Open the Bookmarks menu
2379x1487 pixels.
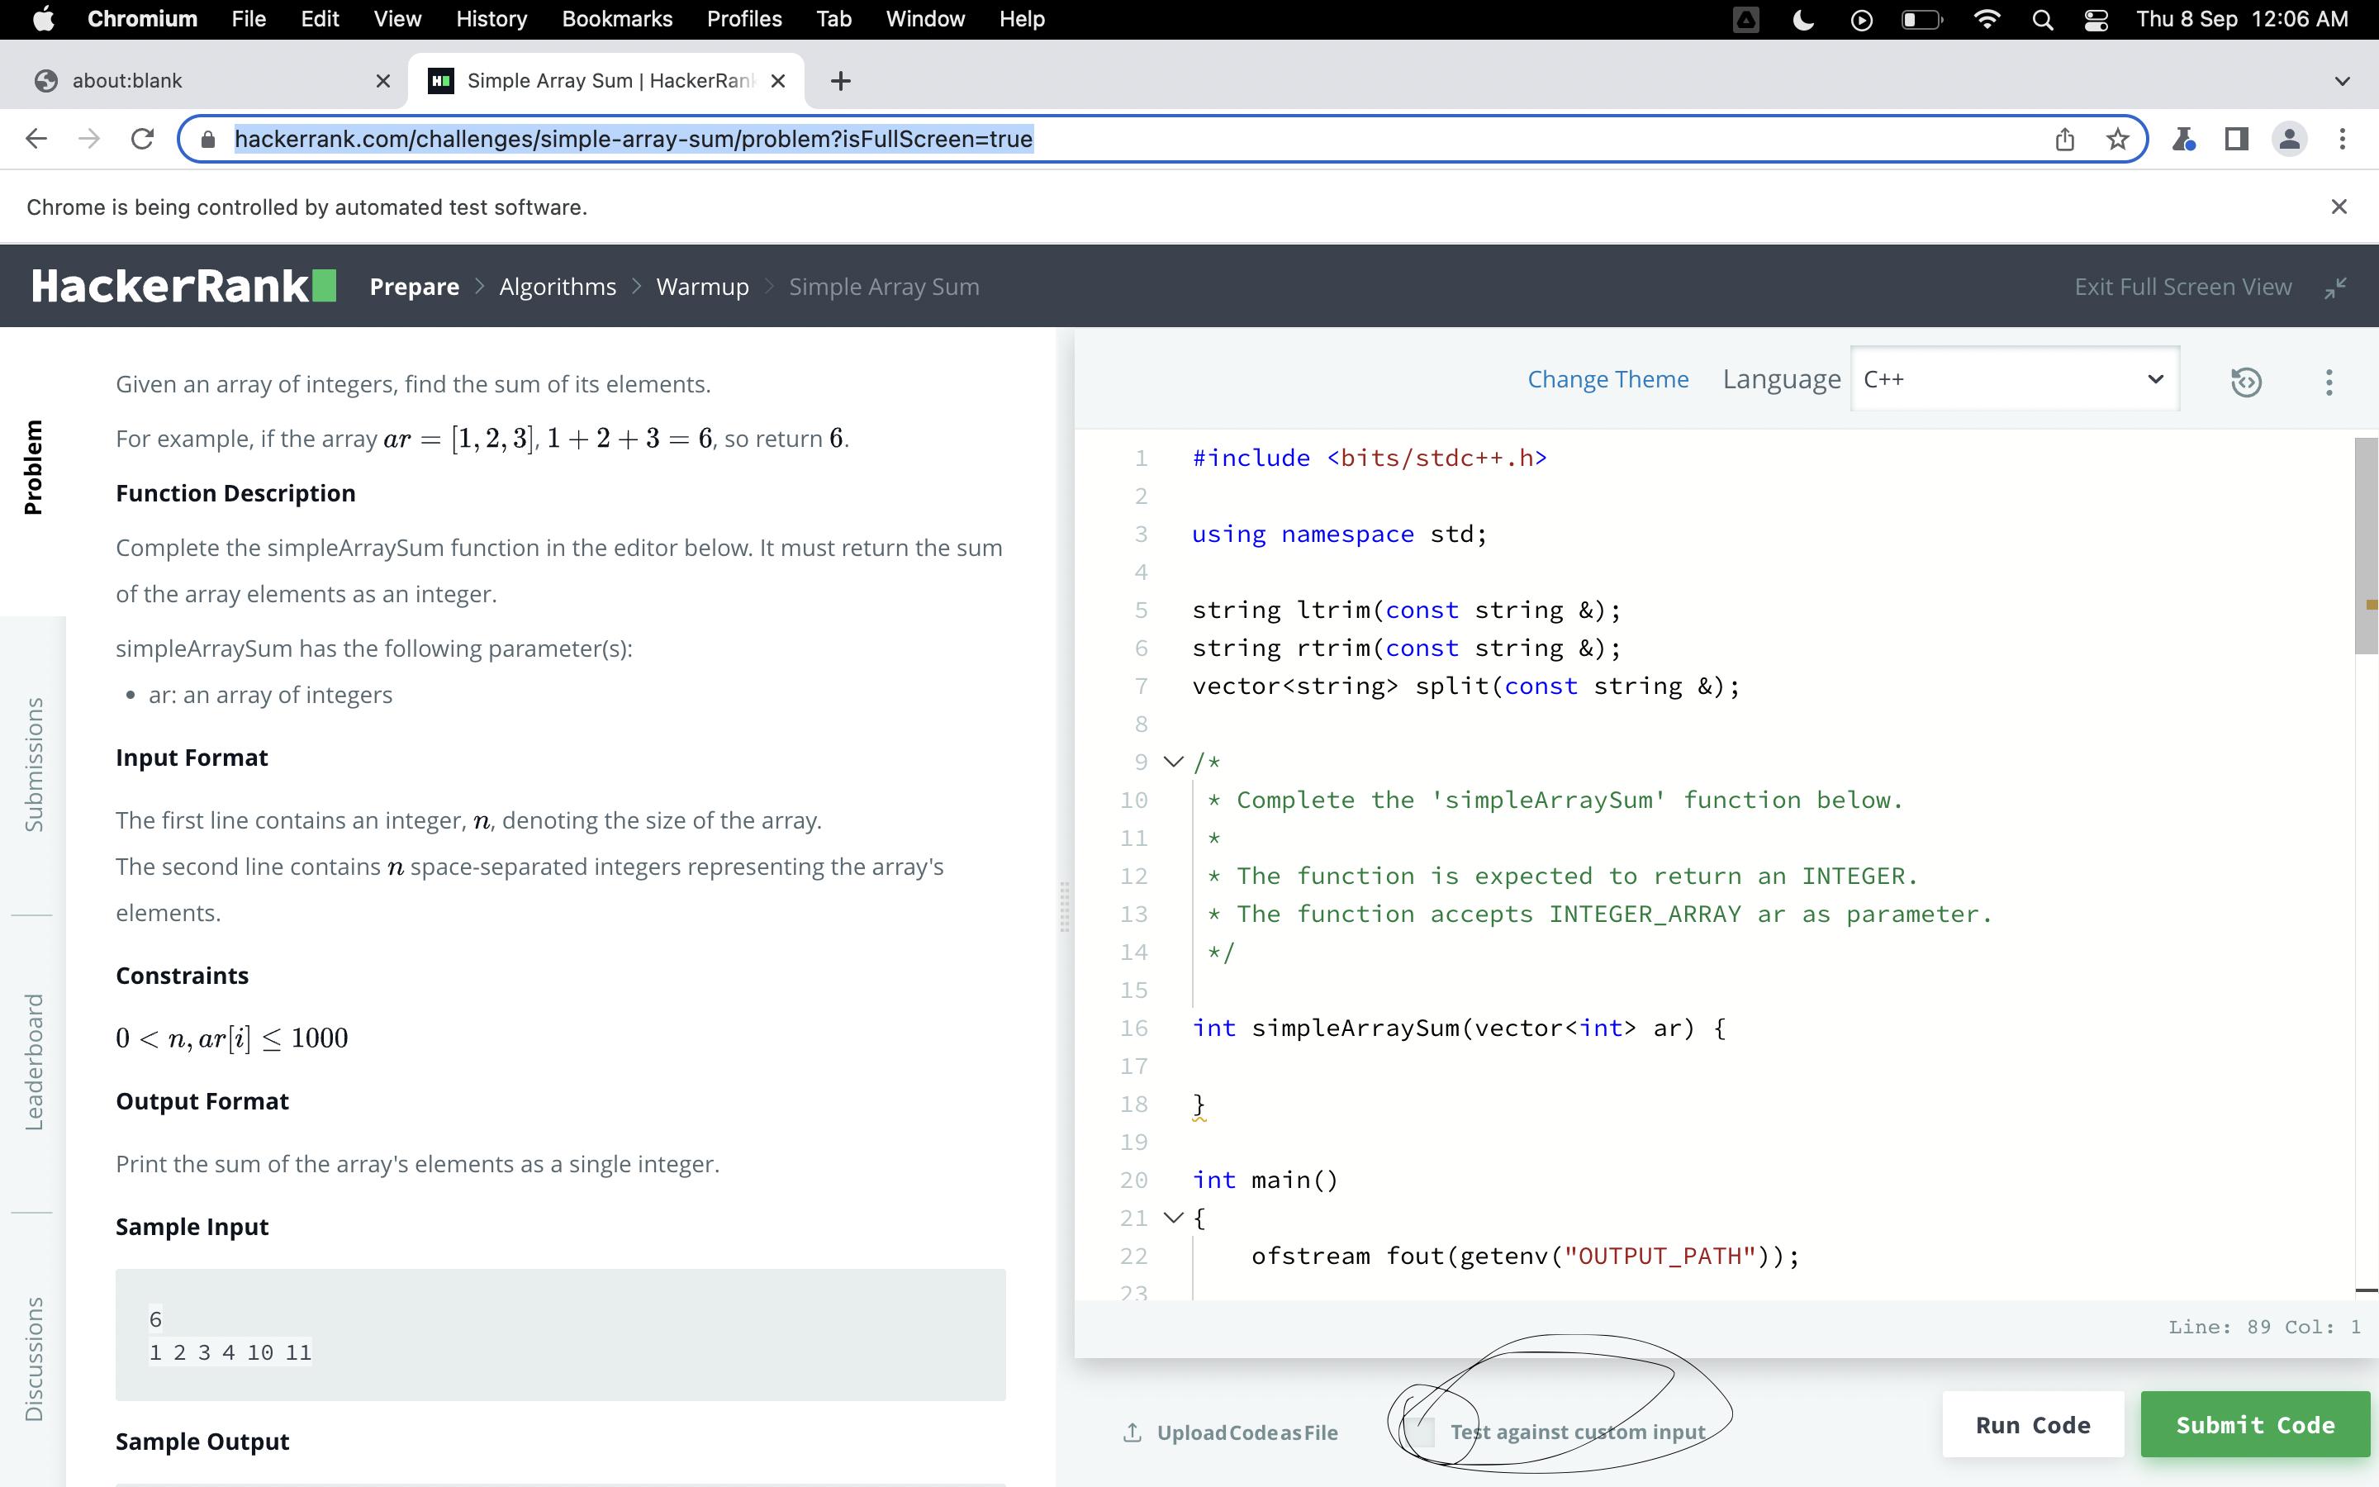(616, 20)
